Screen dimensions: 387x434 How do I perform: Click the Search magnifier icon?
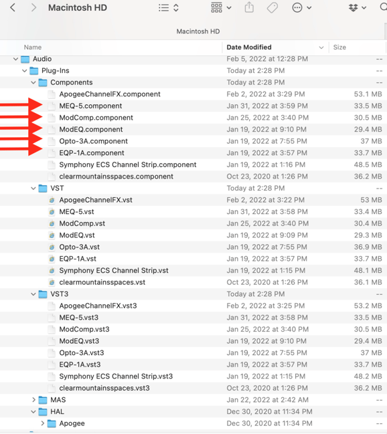click(383, 7)
